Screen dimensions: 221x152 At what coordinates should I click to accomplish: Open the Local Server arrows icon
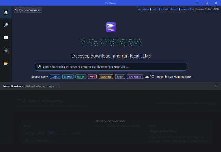(6, 50)
